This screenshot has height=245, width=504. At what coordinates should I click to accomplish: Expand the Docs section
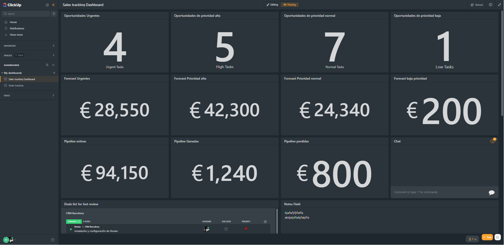tap(53, 96)
